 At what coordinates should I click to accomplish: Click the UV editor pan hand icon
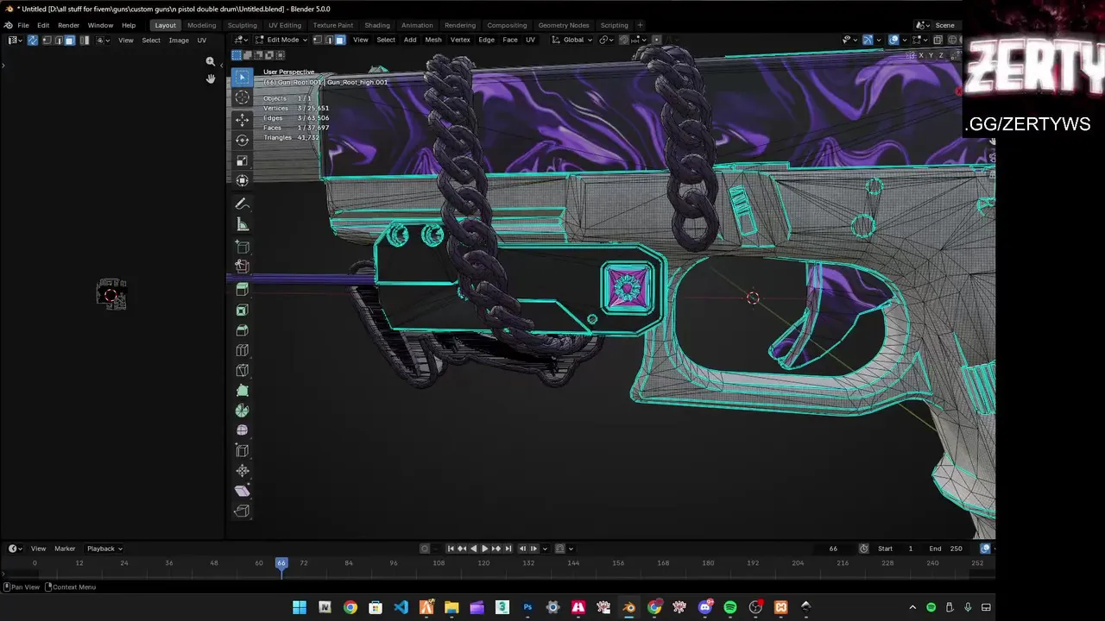tap(210, 79)
